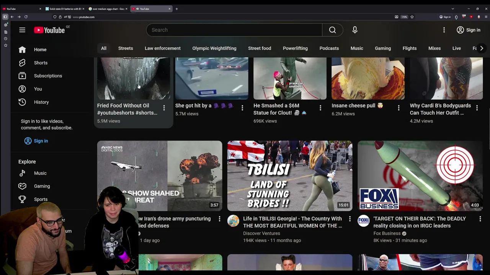The width and height of the screenshot is (490, 275).
Task: Open options for TARGET ON THEIR BACK video
Action: coord(480,219)
